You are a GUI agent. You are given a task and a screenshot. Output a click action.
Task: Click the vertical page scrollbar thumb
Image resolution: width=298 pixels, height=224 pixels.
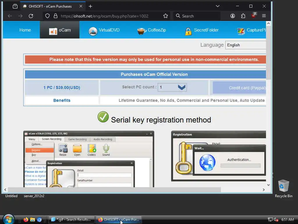coord(268,53)
